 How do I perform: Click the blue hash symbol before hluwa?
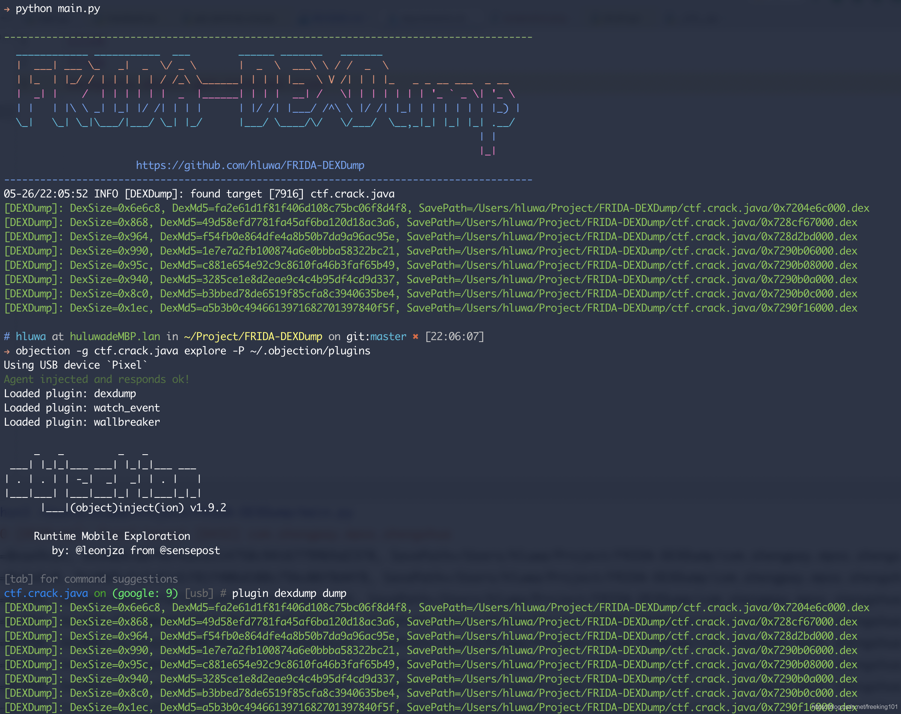point(7,336)
